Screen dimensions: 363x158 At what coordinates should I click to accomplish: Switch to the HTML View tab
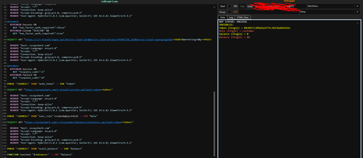pos(243,17)
